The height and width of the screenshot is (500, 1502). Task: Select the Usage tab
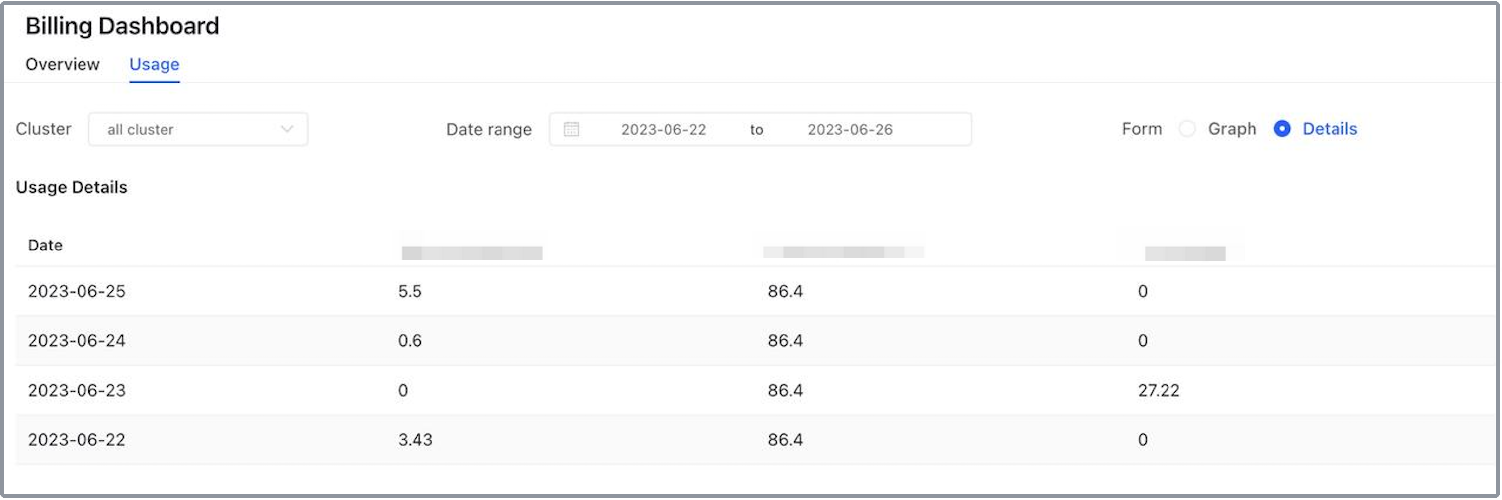[154, 64]
